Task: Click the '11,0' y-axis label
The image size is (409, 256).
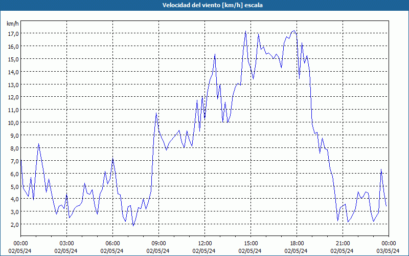Action: [13, 110]
